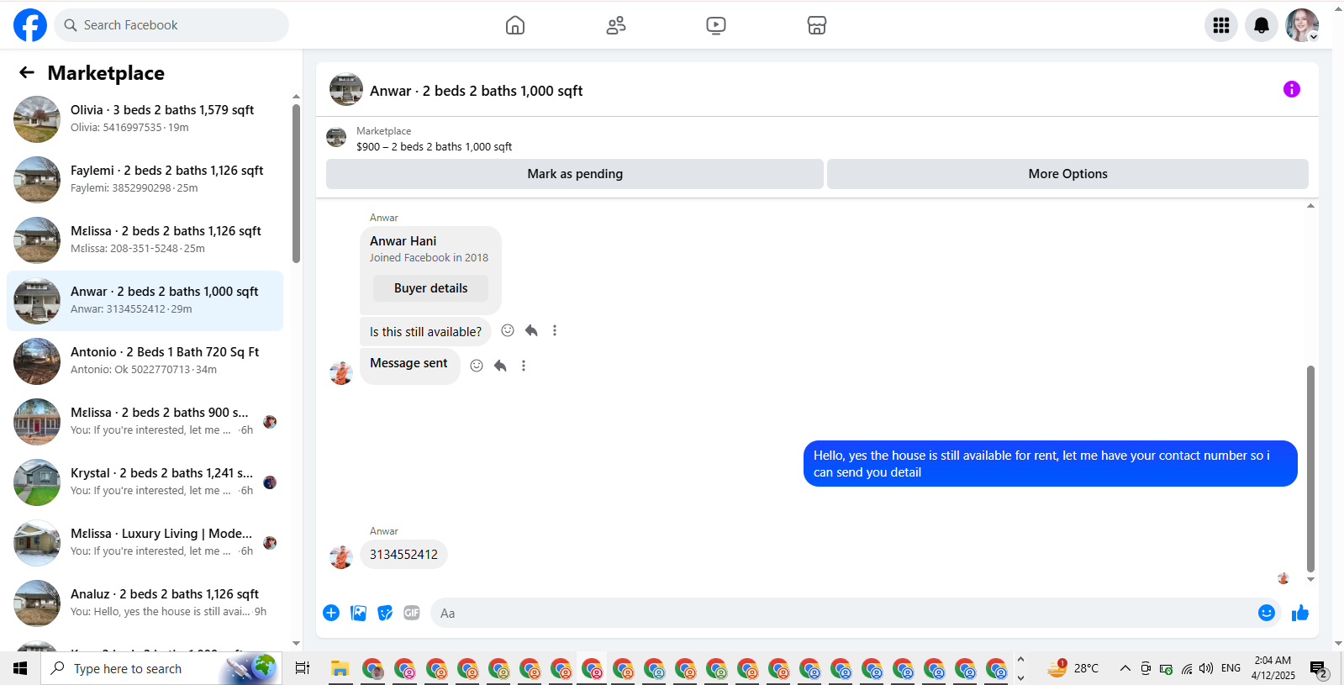1344x685 pixels.
Task: Open Task View on the taskbar
Action: pyautogui.click(x=303, y=668)
